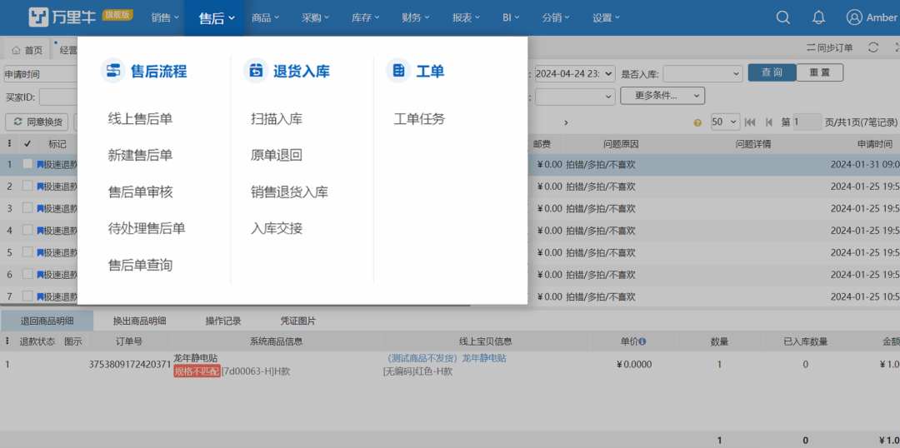Viewport: 900px width, 448px height.
Task: Click the Amber user avatar icon
Action: 854,17
